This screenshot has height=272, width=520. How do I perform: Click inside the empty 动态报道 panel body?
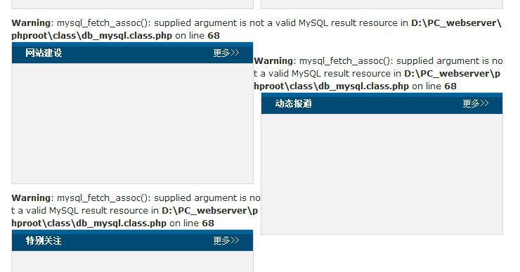click(x=382, y=174)
